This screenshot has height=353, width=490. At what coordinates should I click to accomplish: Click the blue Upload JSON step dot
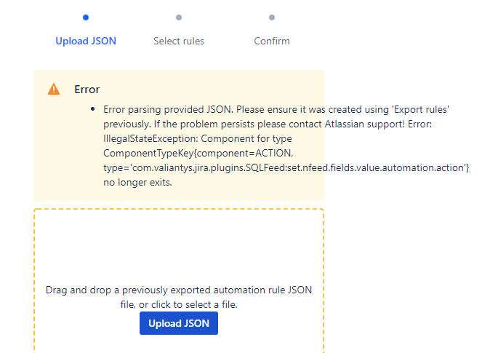86,17
